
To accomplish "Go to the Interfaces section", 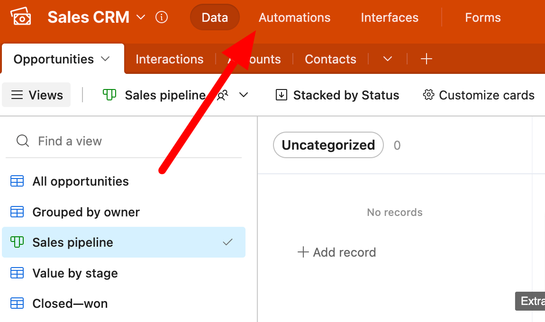I will click(389, 18).
